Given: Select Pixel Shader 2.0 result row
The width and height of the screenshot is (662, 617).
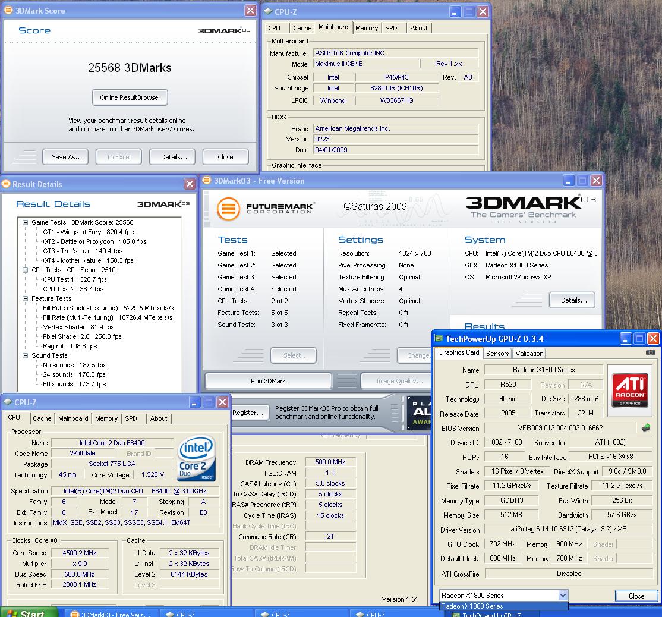Looking at the screenshot, I should pos(83,336).
